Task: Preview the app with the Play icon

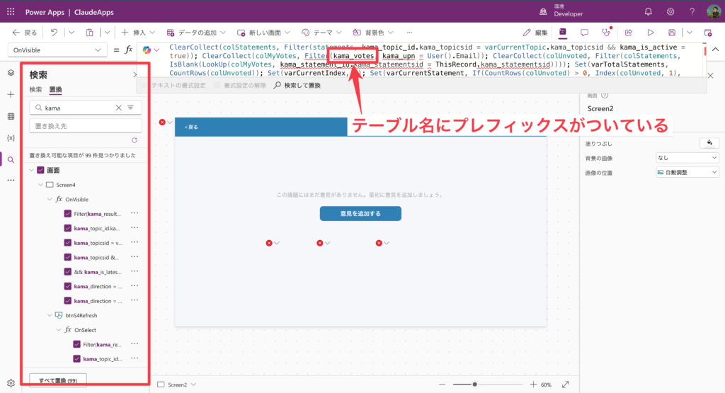Action: pyautogui.click(x=650, y=33)
